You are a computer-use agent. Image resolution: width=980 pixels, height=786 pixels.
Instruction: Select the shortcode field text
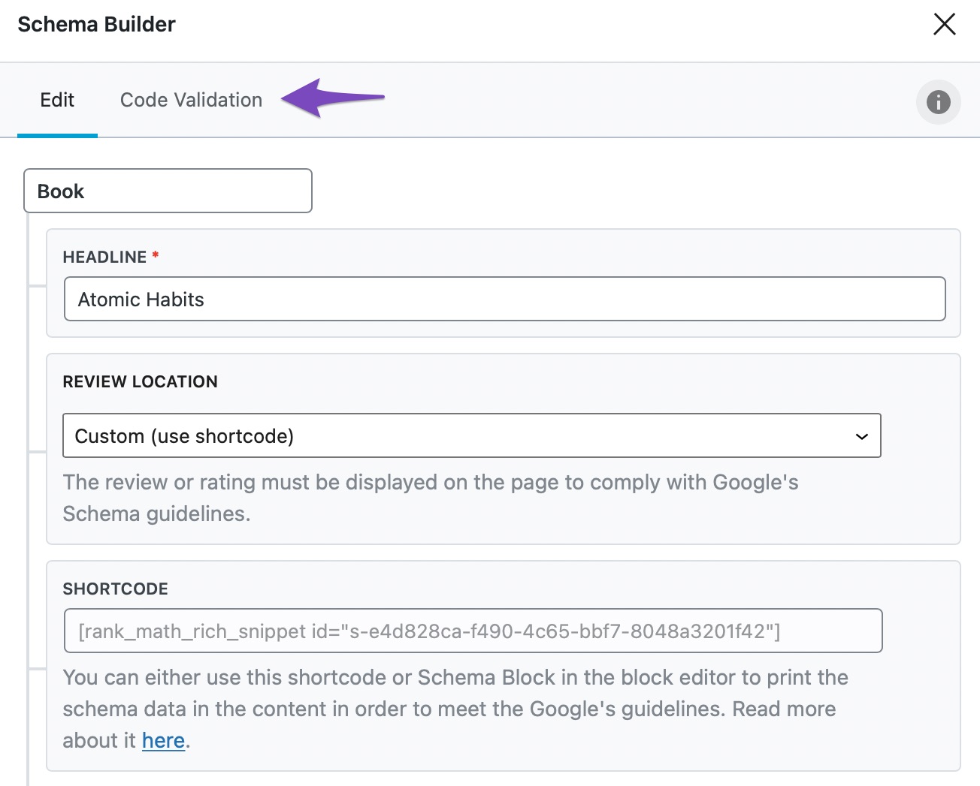pyautogui.click(x=473, y=631)
